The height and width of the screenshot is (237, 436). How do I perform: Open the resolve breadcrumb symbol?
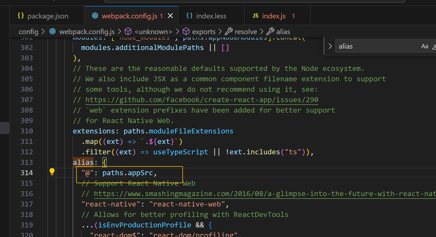(x=246, y=32)
